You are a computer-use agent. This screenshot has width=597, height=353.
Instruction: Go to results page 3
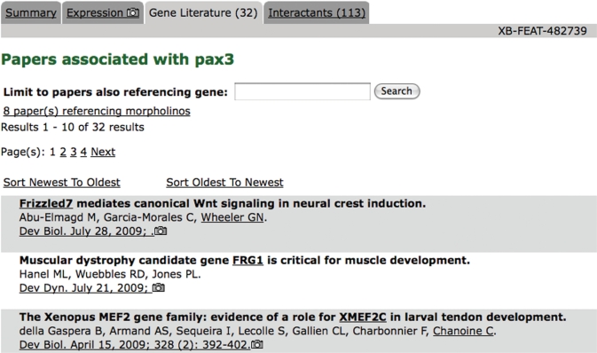(x=74, y=152)
